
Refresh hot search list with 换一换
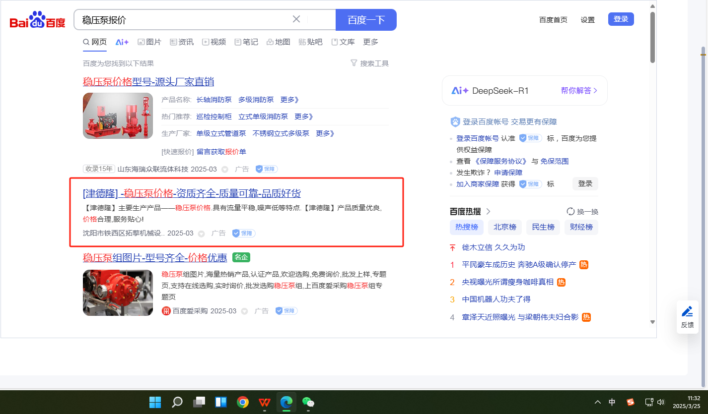tap(582, 212)
